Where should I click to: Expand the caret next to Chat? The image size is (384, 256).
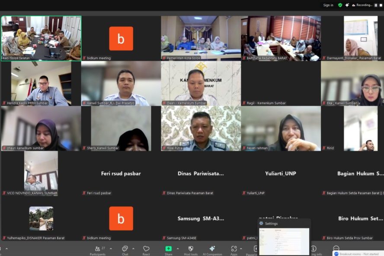coord(133,249)
